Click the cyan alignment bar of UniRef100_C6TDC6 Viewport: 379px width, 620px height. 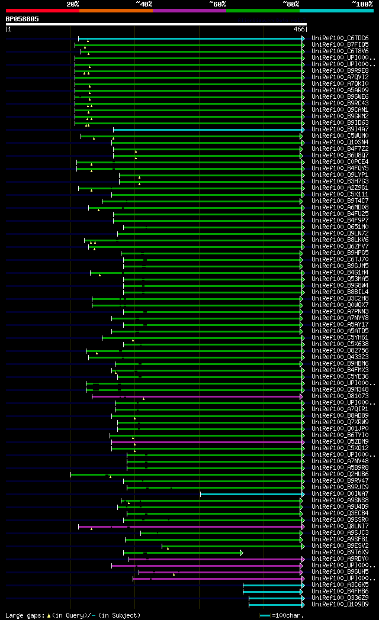pos(191,39)
